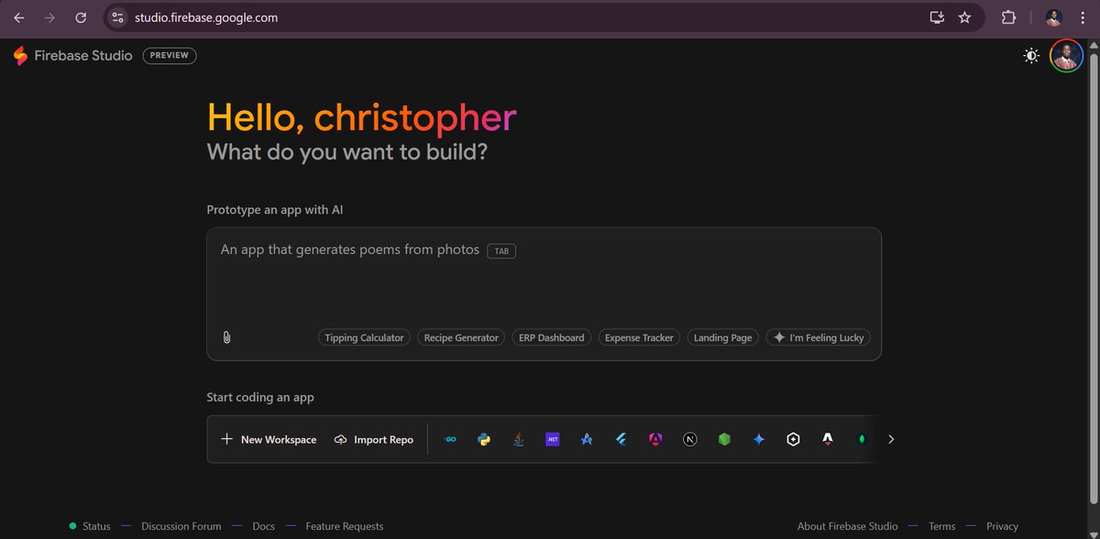Create a New Workspace

[269, 439]
